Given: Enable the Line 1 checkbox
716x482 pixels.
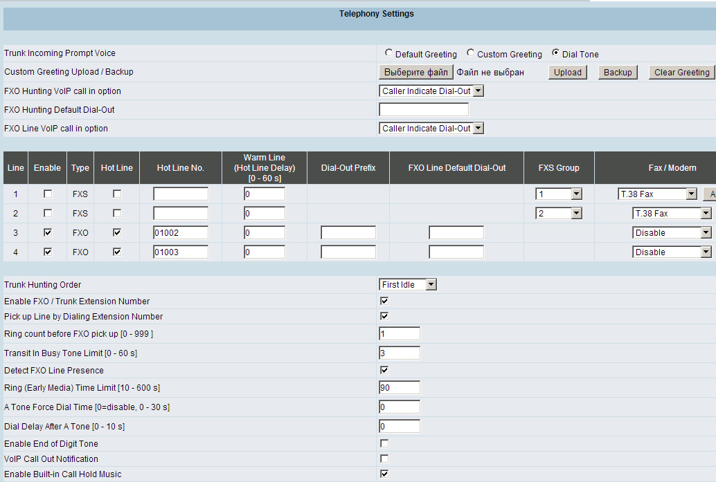Looking at the screenshot, I should (48, 194).
